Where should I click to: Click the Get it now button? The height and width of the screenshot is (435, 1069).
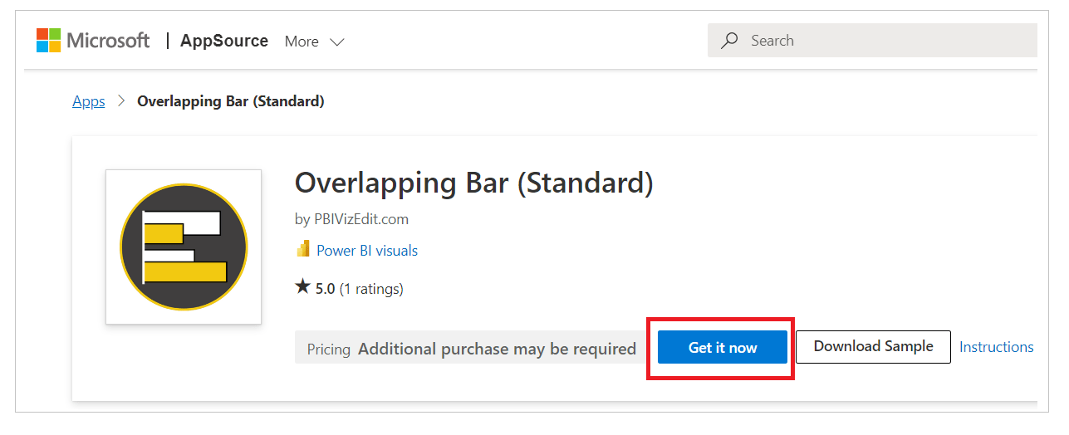pos(723,348)
